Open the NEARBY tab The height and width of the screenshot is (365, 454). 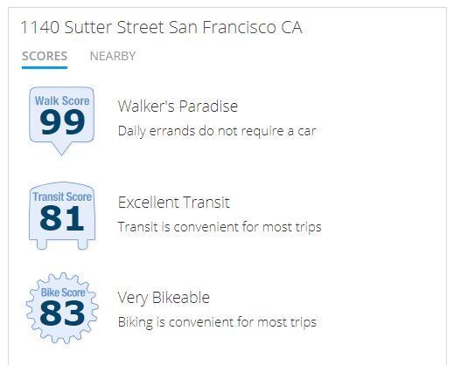coord(113,56)
